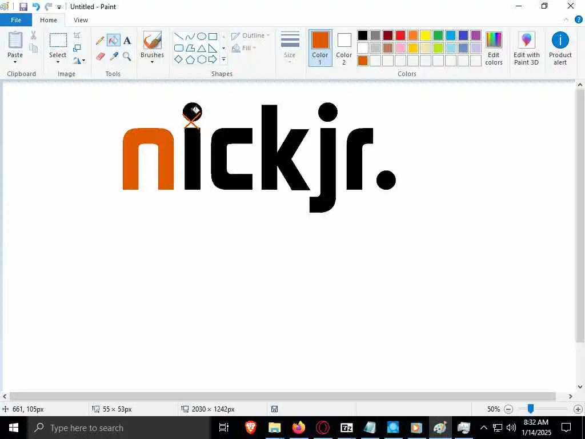
Task: Click the Product alert button
Action: [x=560, y=49]
